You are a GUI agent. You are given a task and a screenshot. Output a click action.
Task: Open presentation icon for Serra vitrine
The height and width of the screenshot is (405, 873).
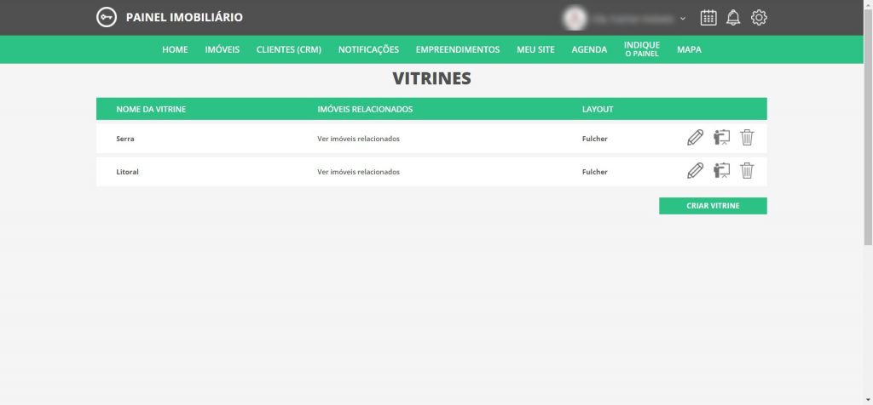[x=721, y=138]
